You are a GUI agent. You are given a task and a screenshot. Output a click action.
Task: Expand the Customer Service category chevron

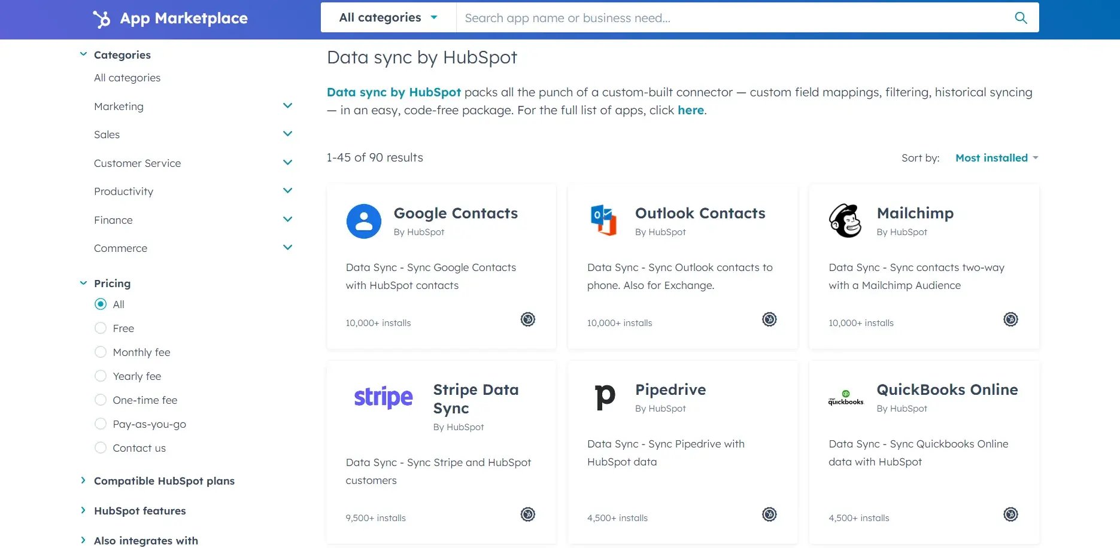tap(287, 163)
